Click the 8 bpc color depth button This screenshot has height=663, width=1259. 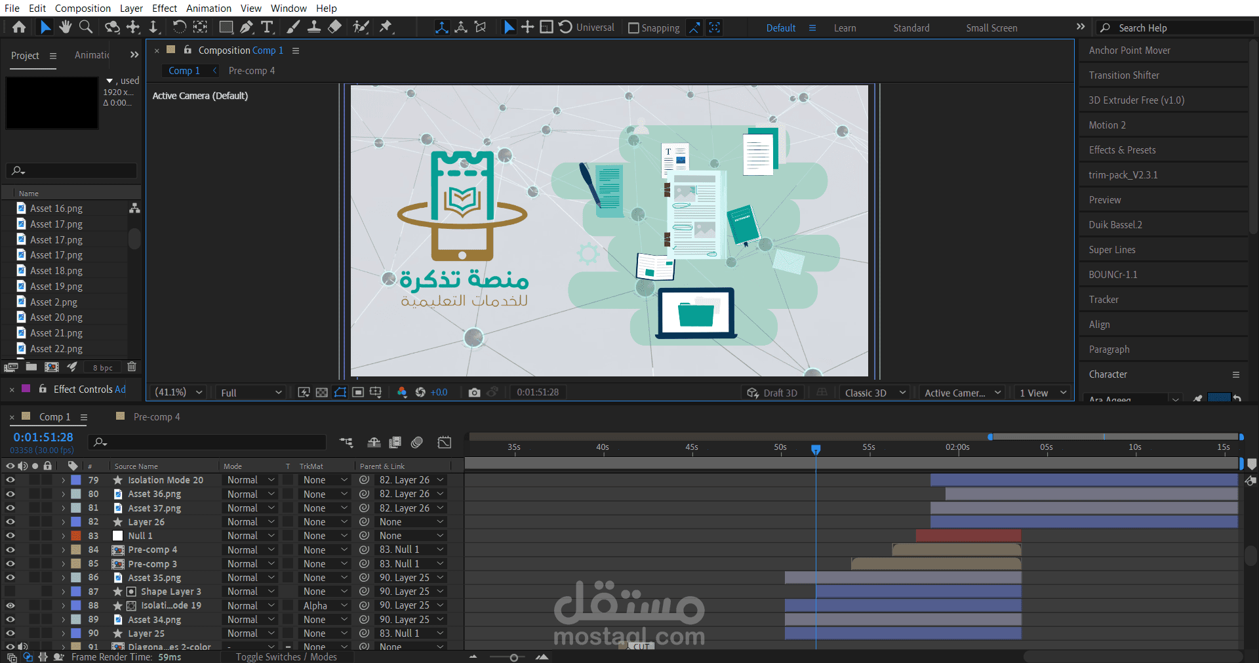pyautogui.click(x=103, y=368)
